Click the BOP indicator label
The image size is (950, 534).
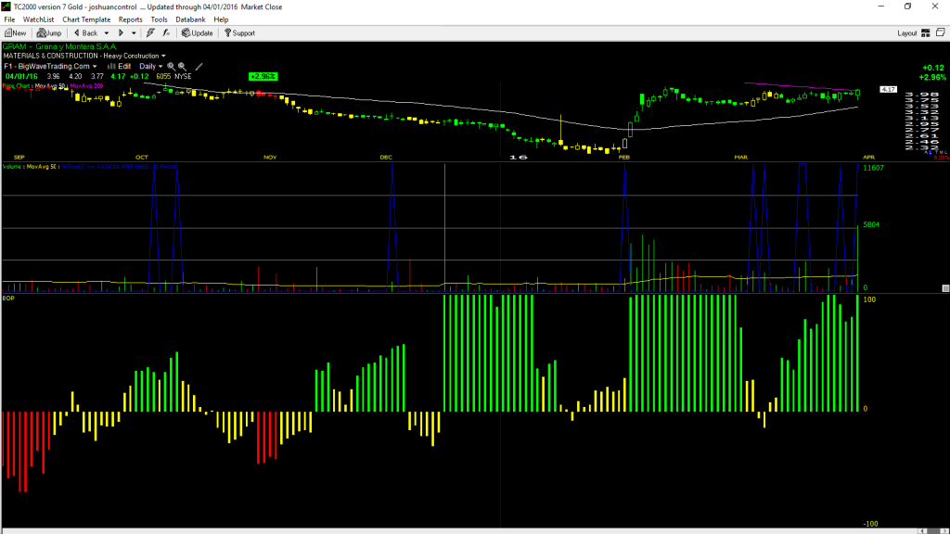8,299
